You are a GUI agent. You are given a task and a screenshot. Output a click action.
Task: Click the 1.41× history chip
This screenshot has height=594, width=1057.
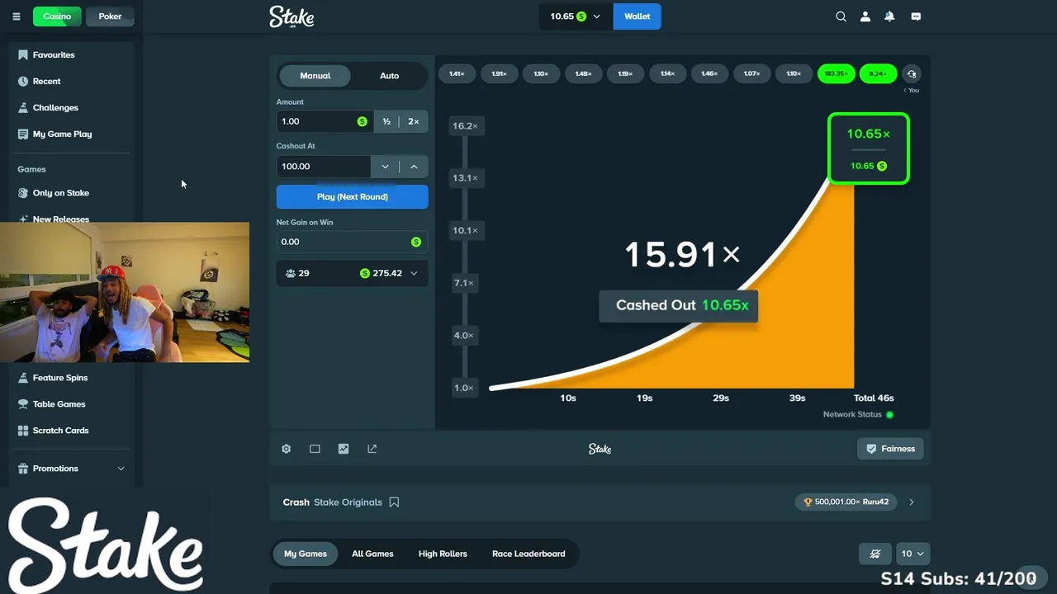(457, 73)
